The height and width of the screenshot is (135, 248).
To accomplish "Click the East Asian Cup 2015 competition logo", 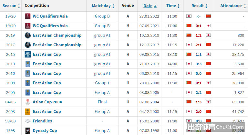I will (x=28, y=54).
